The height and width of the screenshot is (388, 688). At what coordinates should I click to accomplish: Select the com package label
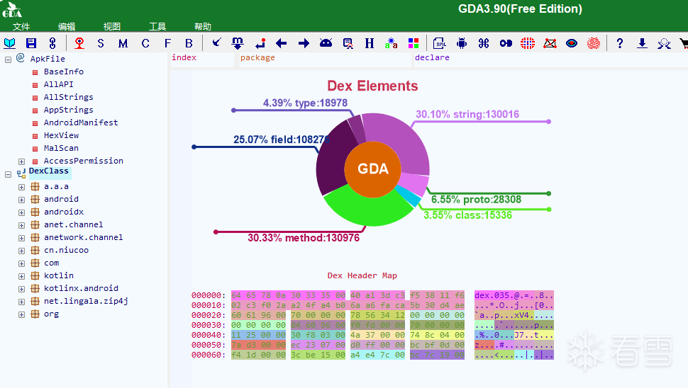point(51,263)
